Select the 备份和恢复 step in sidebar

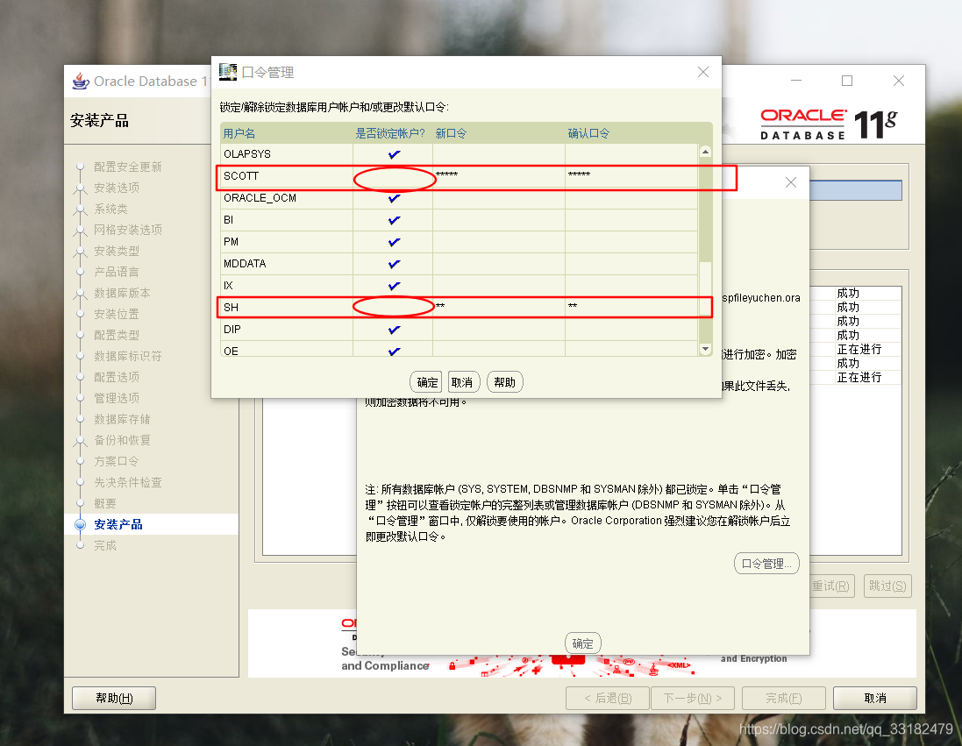click(122, 440)
